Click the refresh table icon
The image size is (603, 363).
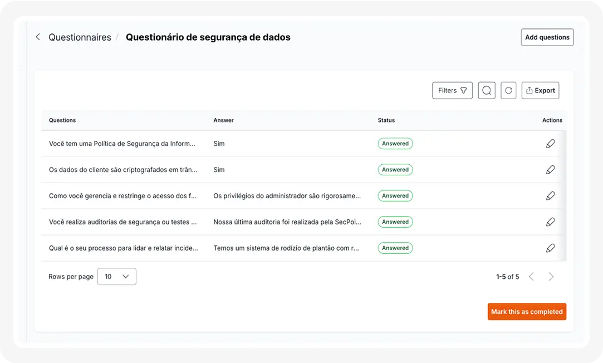[508, 90]
